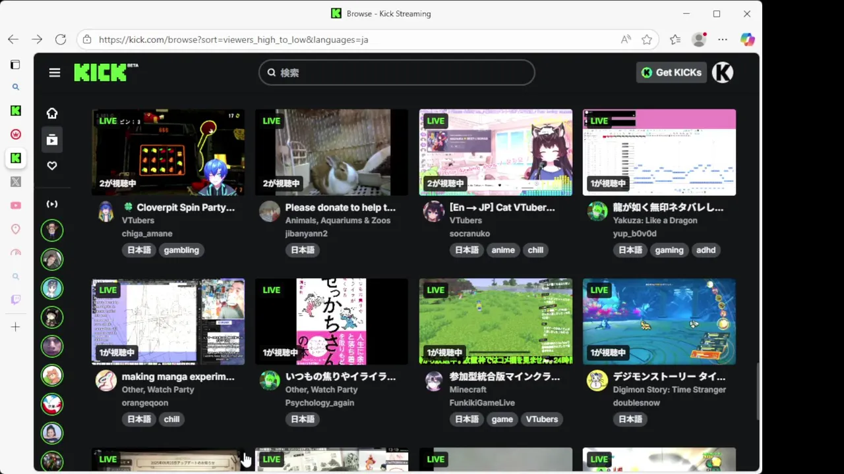Open Edge settings and more menu
Viewport: 844px width, 474px height.
point(723,39)
